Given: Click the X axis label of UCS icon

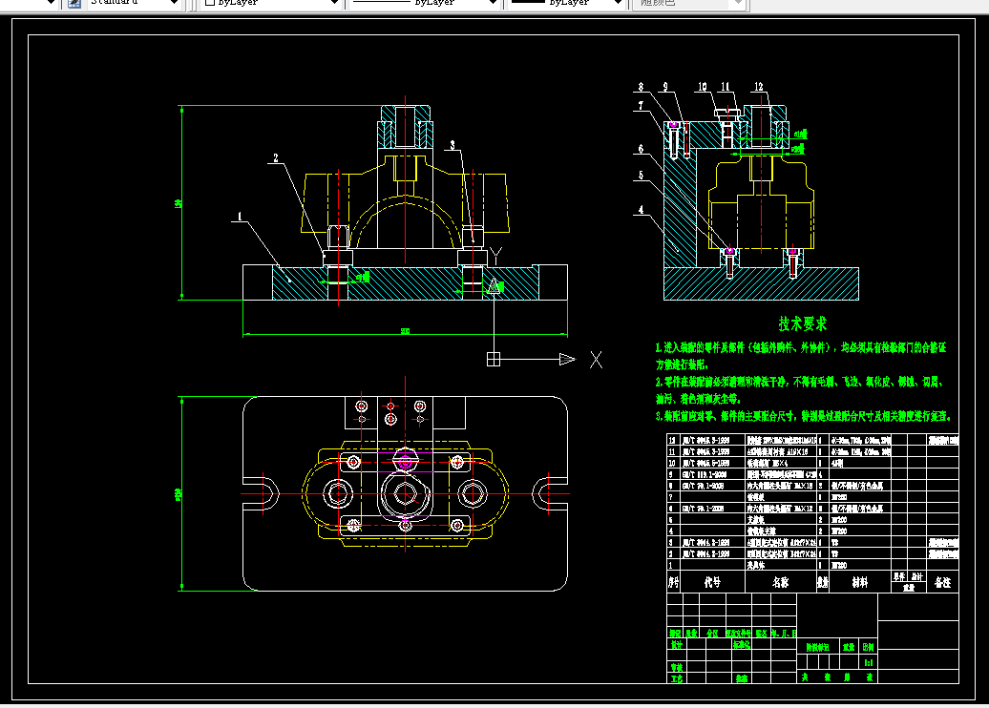Looking at the screenshot, I should pos(596,360).
